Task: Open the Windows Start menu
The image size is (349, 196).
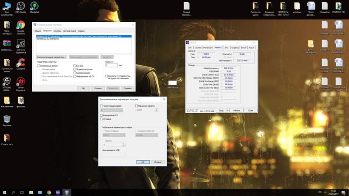Action: (x=4, y=192)
